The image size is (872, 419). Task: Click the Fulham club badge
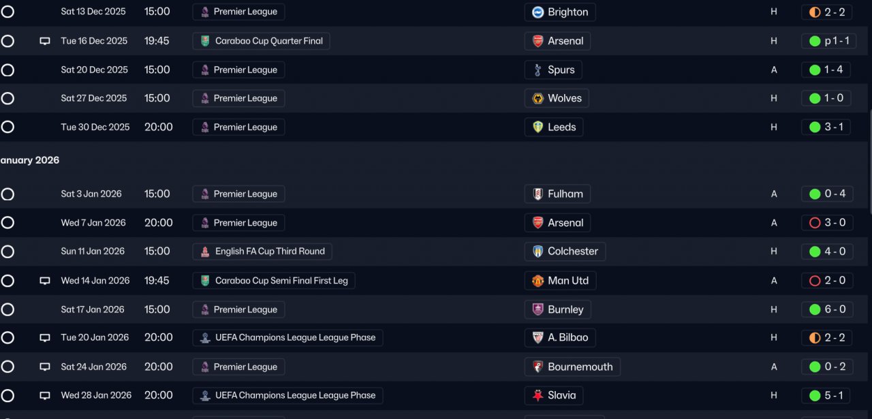coord(538,194)
